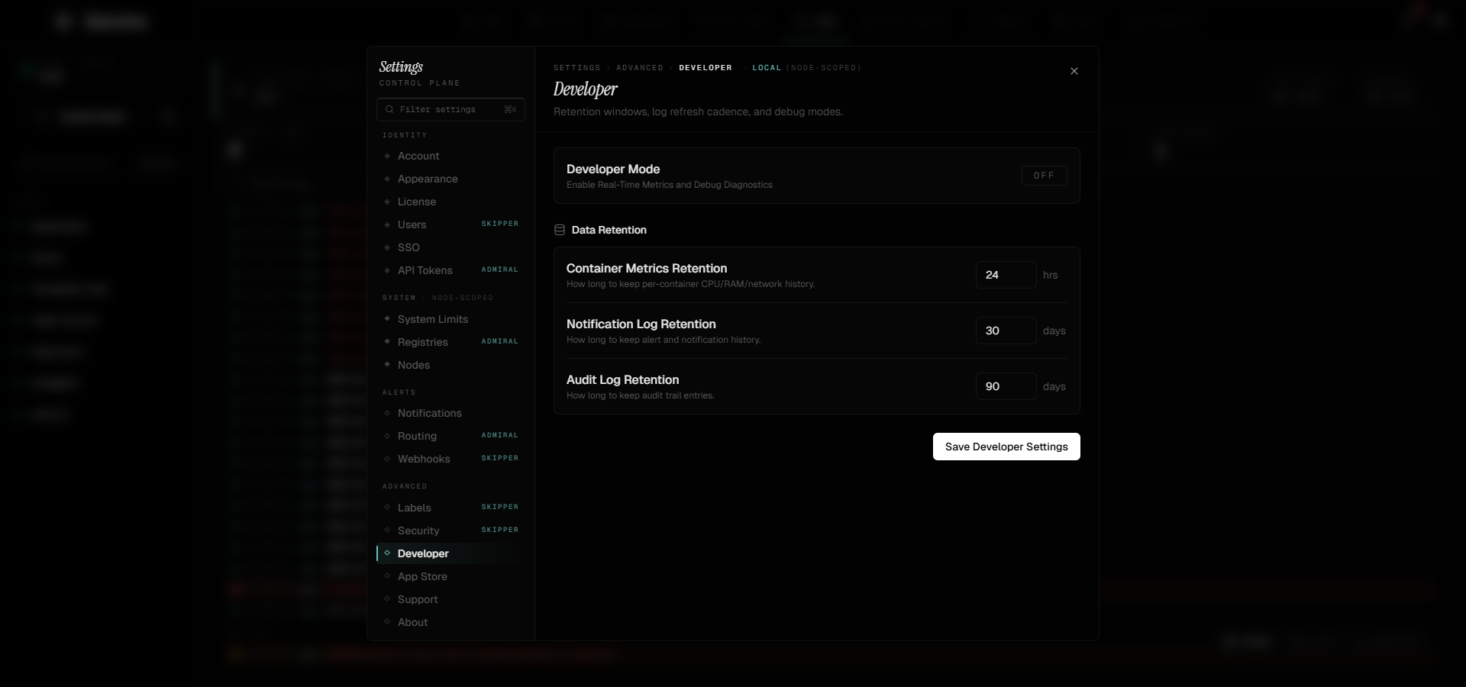Focus the Filter settings search field

pyautogui.click(x=450, y=109)
